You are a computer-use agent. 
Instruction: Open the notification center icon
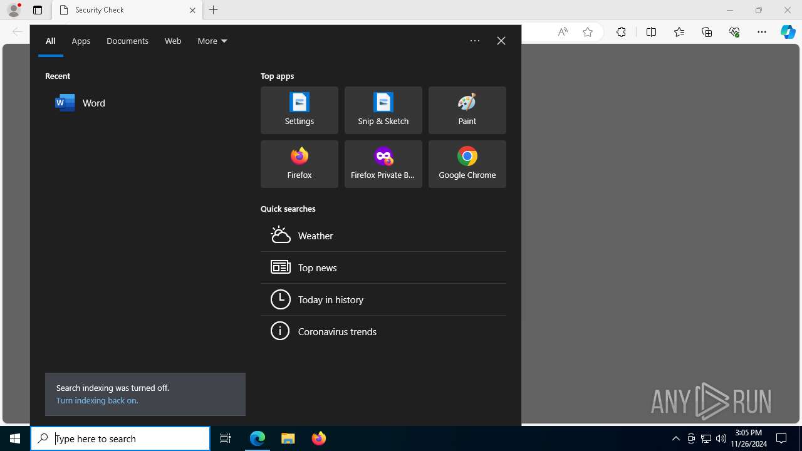pyautogui.click(x=781, y=438)
